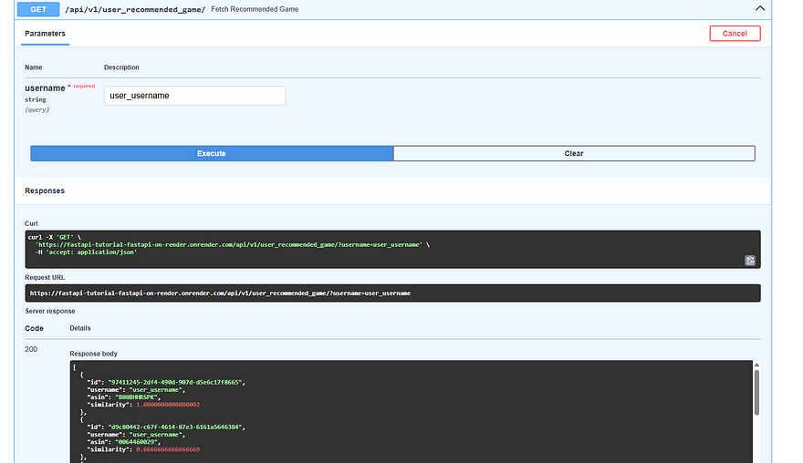This screenshot has height=463, width=803.
Task: Select the Parameters tab
Action: tap(45, 34)
